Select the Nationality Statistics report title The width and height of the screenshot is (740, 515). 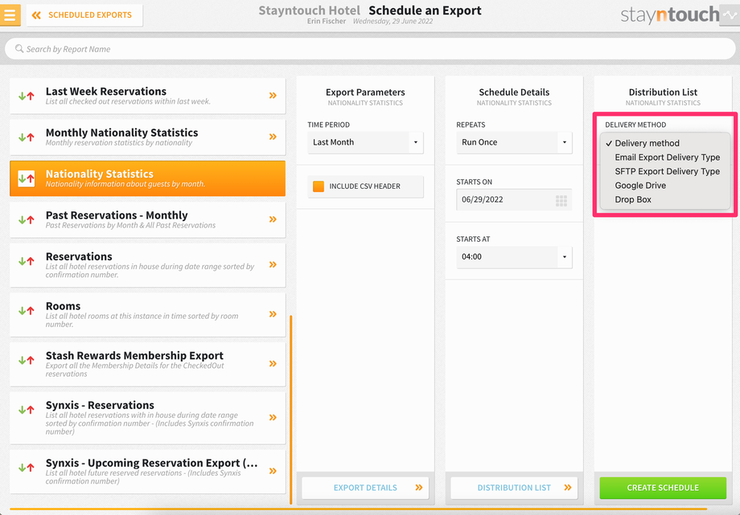point(100,174)
